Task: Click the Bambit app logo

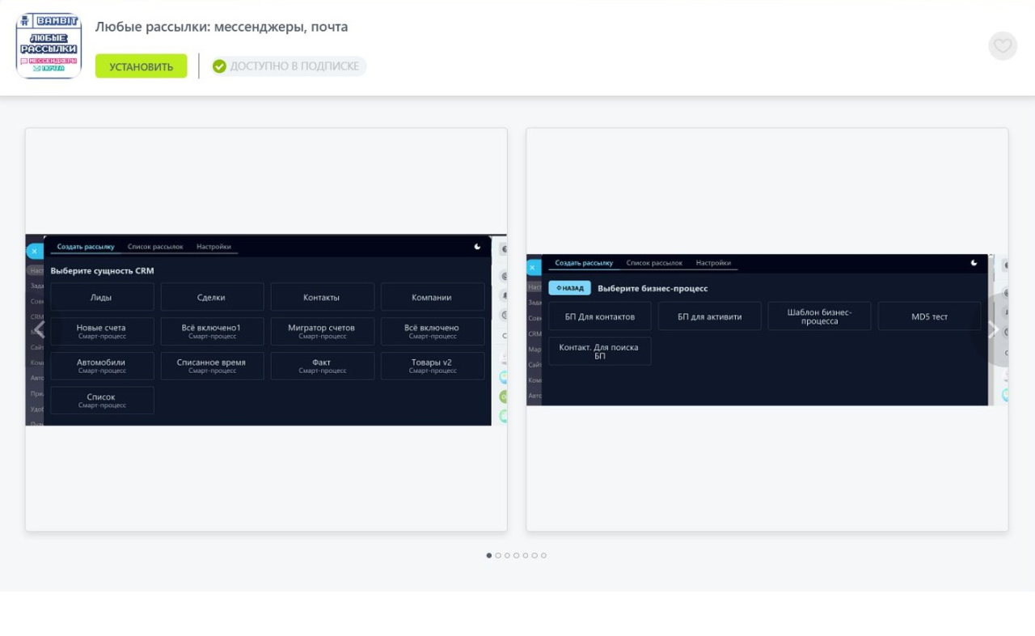Action: point(49,46)
